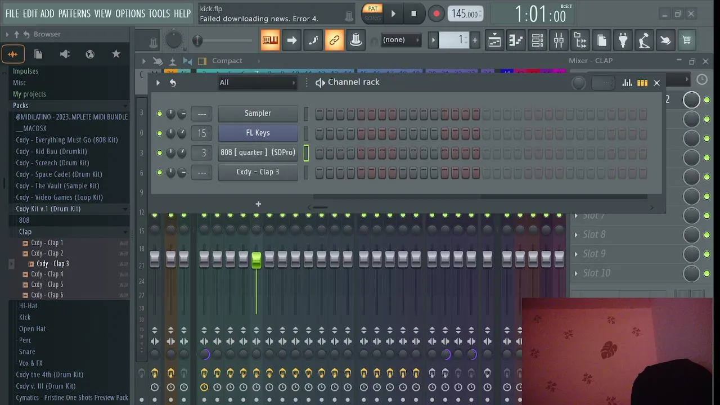Select the FL Keys channel button
The height and width of the screenshot is (405, 720).
coord(258,133)
